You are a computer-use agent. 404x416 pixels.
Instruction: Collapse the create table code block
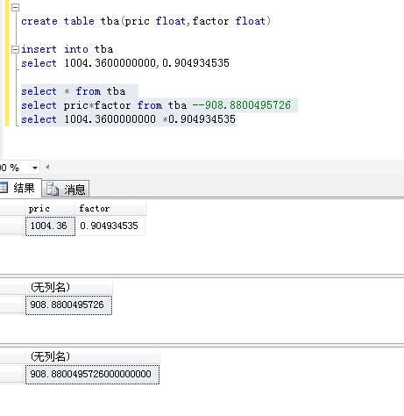[15, 7]
